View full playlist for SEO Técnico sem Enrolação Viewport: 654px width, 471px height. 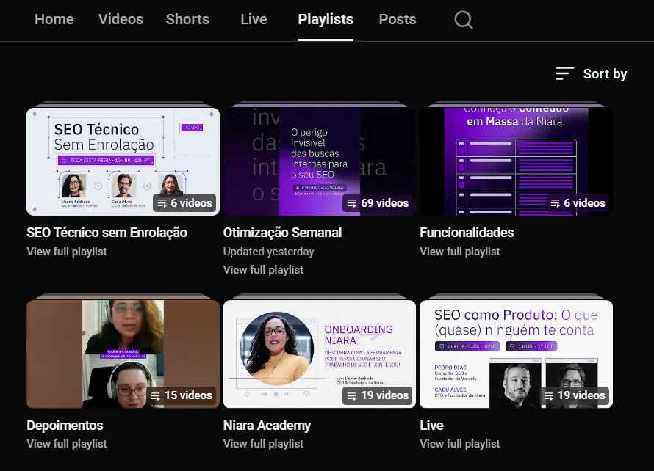click(67, 252)
